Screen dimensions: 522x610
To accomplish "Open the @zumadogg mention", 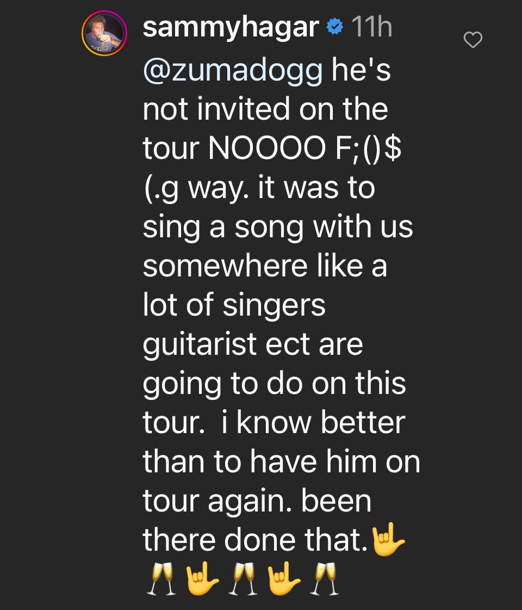I will [x=232, y=71].
